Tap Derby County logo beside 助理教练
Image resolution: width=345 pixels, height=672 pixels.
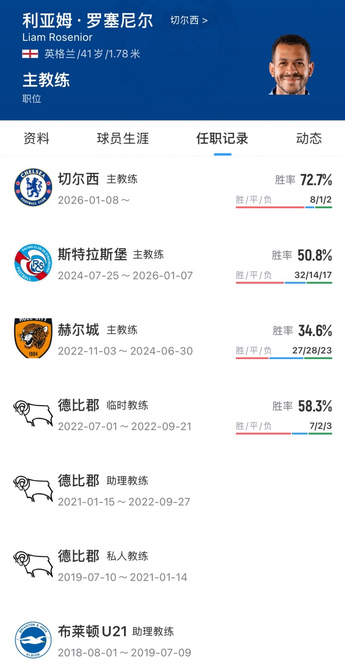[33, 489]
